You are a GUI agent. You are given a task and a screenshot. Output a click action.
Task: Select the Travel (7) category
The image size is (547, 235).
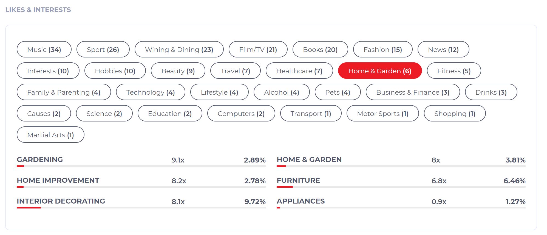pyautogui.click(x=235, y=71)
